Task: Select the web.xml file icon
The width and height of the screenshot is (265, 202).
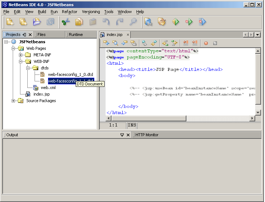Action: tap(36, 88)
